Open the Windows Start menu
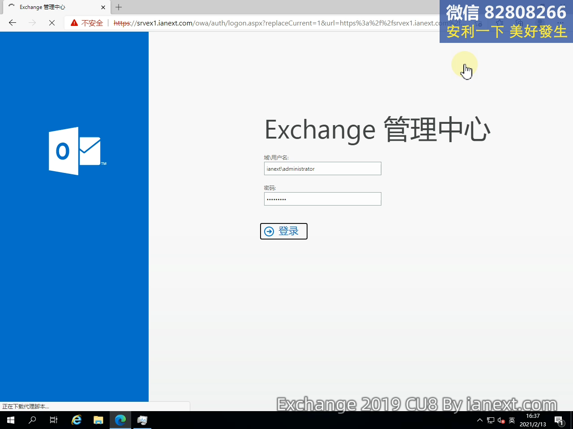This screenshot has height=429, width=573. (11, 420)
